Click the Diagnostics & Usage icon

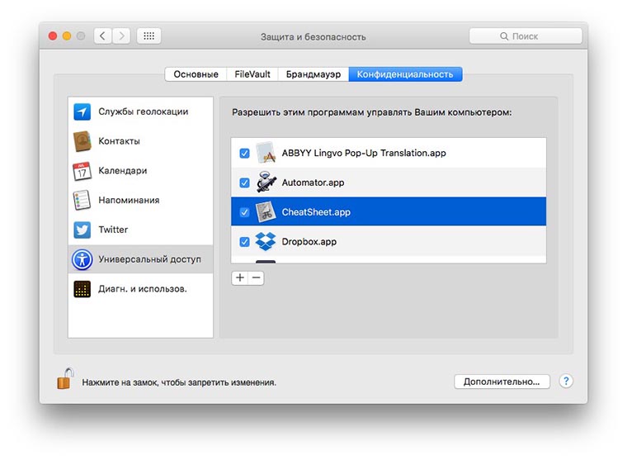click(82, 289)
